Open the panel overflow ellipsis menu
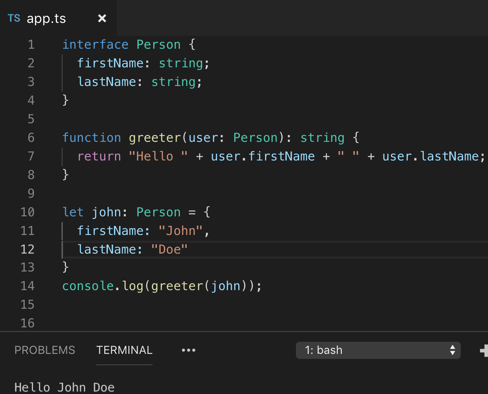The image size is (488, 394). 188,350
